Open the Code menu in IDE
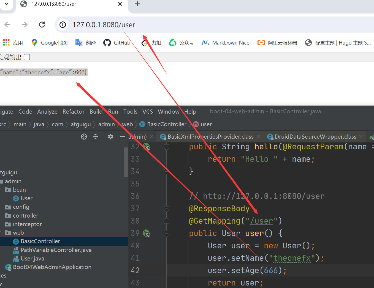Viewport: 374px width, 288px height. (x=25, y=112)
